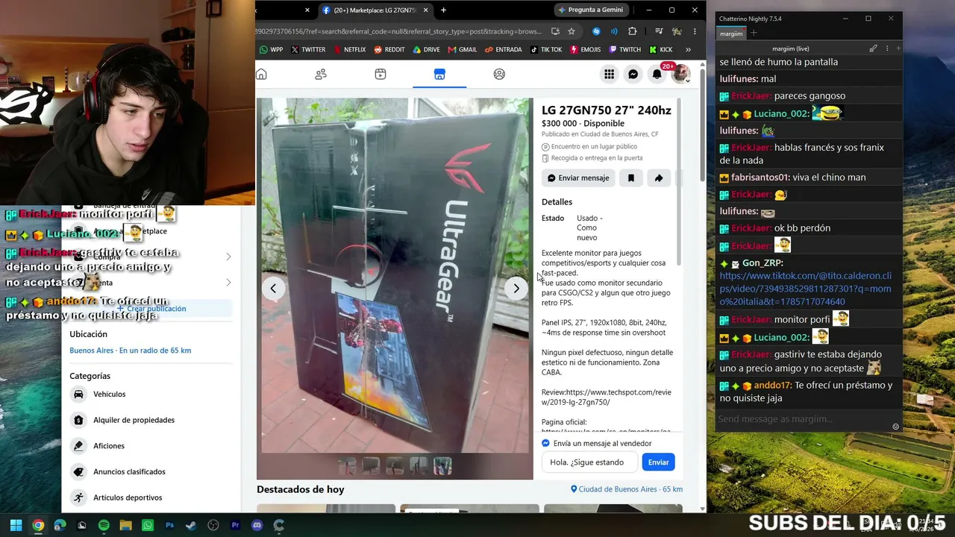Viewport: 955px width, 537px height.
Task: Open Alquiler de propiedades category
Action: [x=150, y=420]
